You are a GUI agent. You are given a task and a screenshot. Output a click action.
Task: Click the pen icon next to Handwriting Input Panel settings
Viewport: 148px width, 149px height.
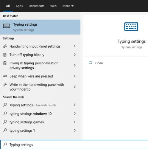click(5, 46)
